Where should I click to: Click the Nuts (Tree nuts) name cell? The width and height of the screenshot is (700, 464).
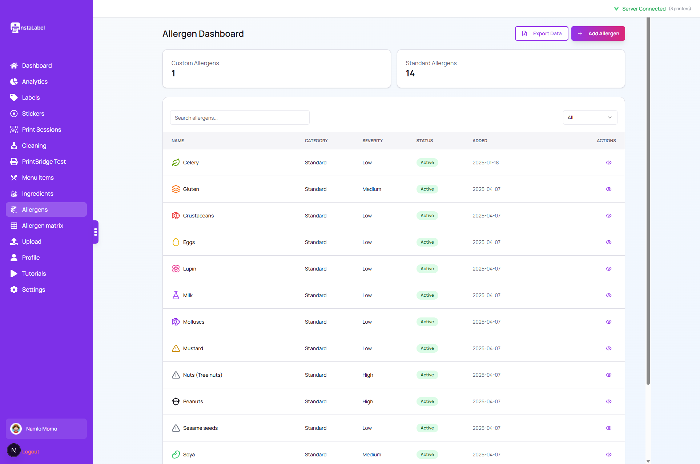click(202, 375)
